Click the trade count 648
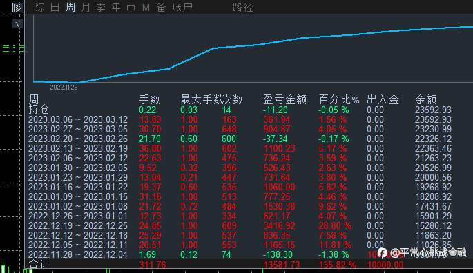 [229, 130]
